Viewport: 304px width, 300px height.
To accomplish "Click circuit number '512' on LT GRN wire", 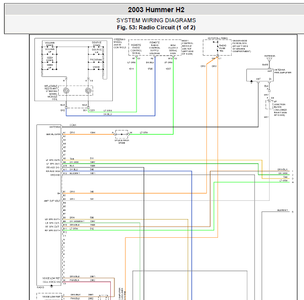I will pyautogui.click(x=92, y=229).
